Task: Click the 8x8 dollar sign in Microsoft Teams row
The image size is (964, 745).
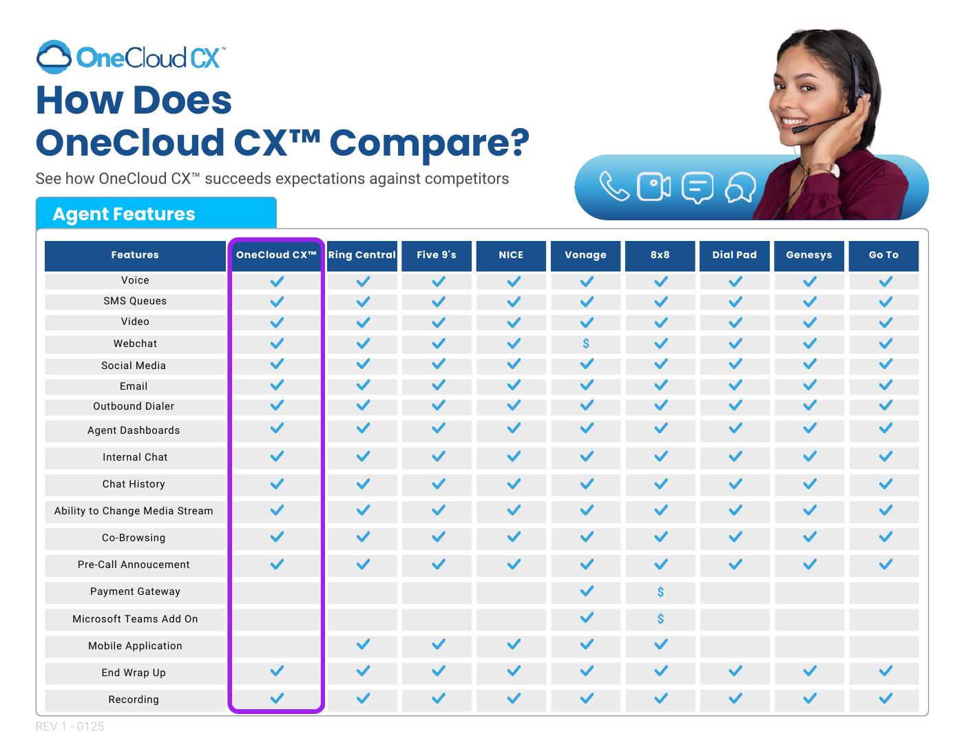Action: (660, 618)
